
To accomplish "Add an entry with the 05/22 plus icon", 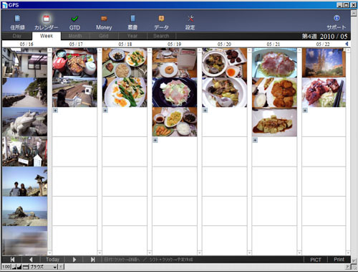I will [x=305, y=111].
